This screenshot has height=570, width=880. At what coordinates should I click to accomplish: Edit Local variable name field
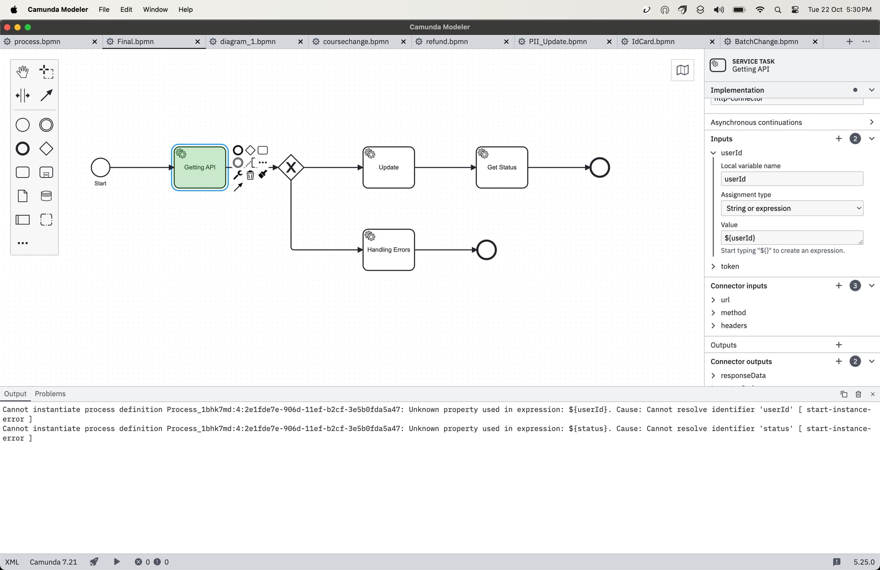click(x=792, y=179)
